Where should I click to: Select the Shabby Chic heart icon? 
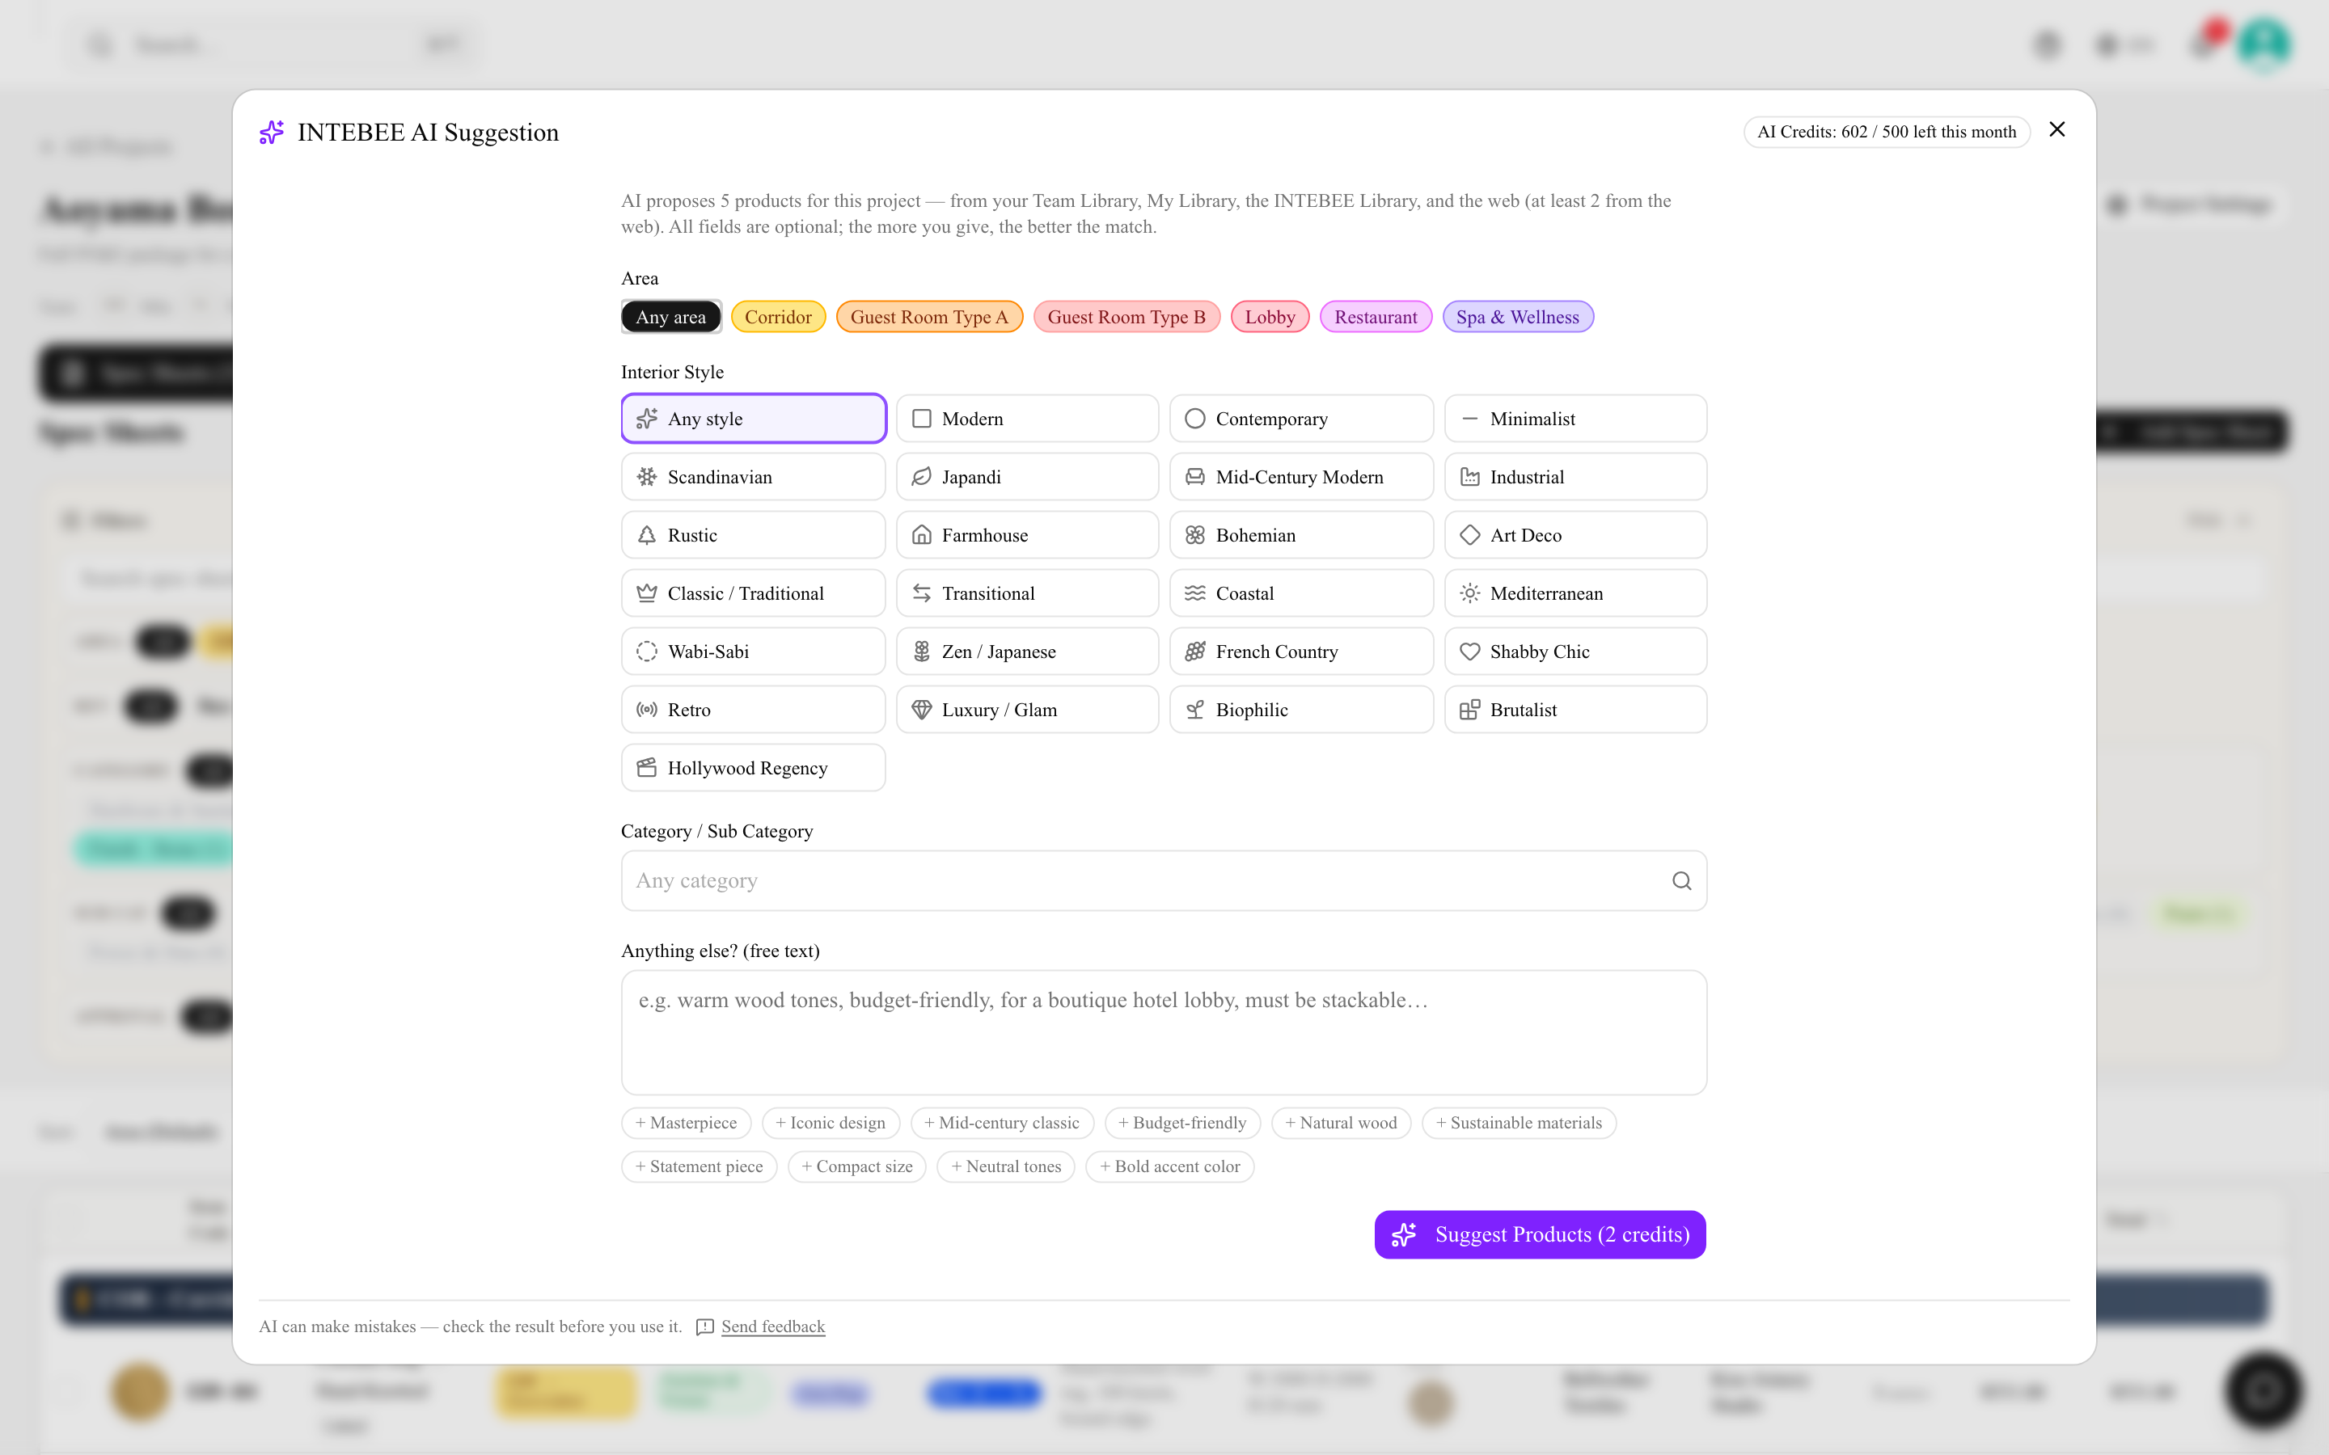pos(1469,652)
